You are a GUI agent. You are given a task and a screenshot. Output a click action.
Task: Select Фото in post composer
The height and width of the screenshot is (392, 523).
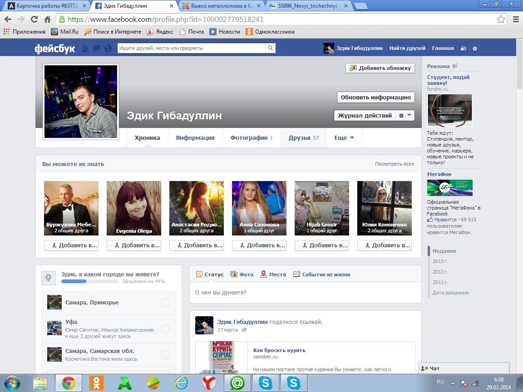click(242, 274)
